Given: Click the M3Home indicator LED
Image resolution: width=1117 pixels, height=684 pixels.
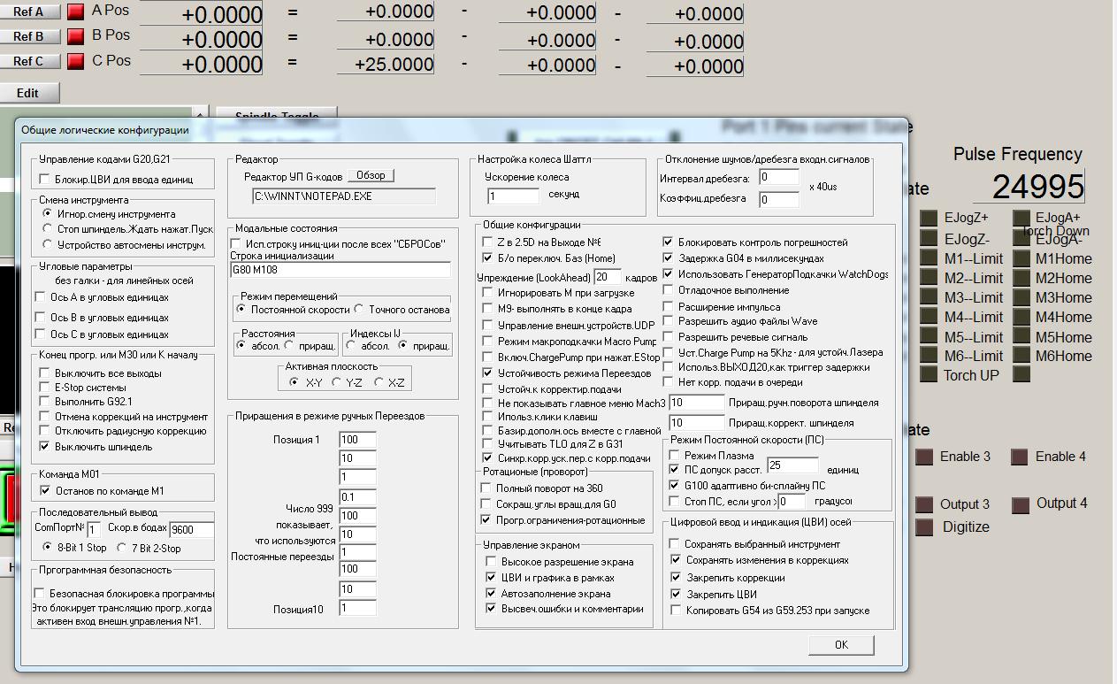Looking at the screenshot, I should [1021, 297].
